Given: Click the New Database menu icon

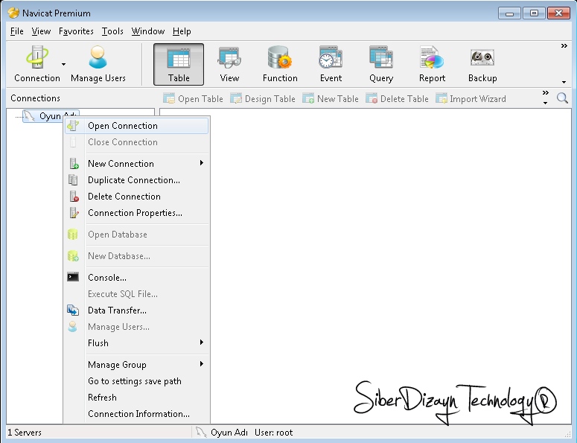Looking at the screenshot, I should (73, 255).
